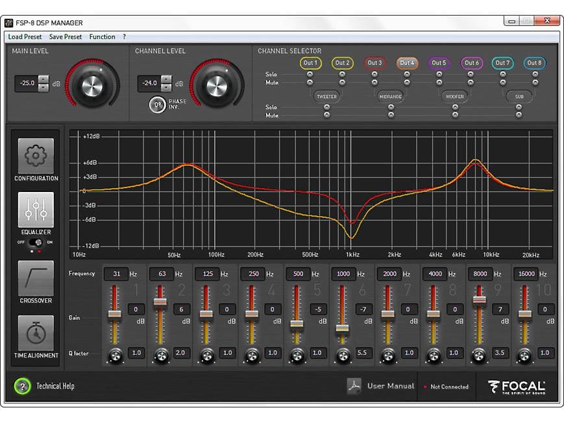The image size is (564, 423).
Task: Click the Channel Level rotary knob
Action: tap(217, 86)
